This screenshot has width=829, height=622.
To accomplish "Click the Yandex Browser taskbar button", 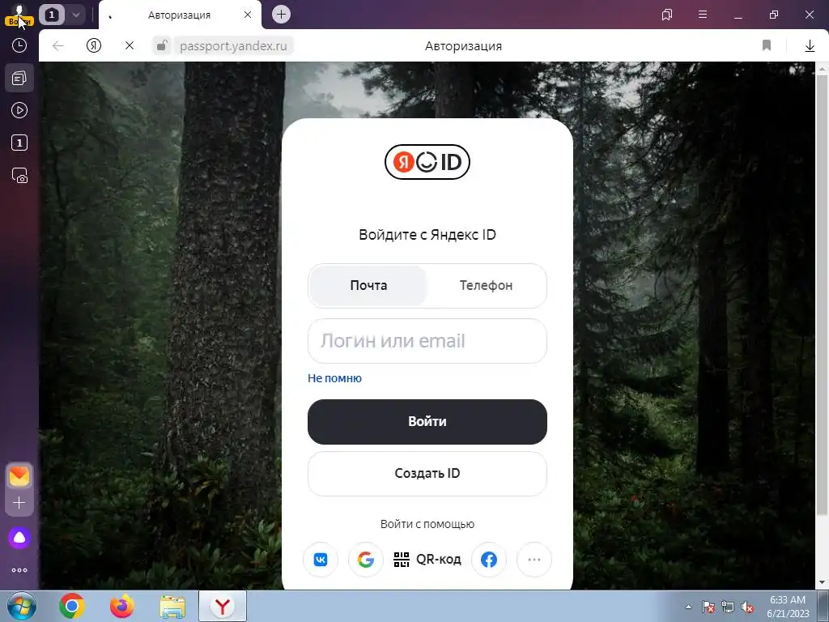I will click(223, 606).
